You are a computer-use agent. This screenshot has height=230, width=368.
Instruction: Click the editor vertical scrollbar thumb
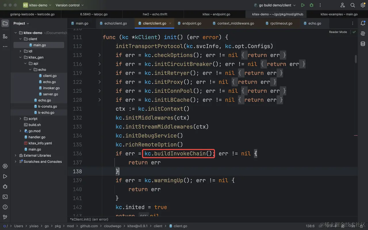pyautogui.click(x=356, y=59)
